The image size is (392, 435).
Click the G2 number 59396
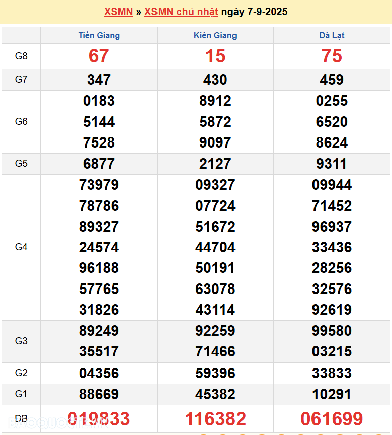215,373
